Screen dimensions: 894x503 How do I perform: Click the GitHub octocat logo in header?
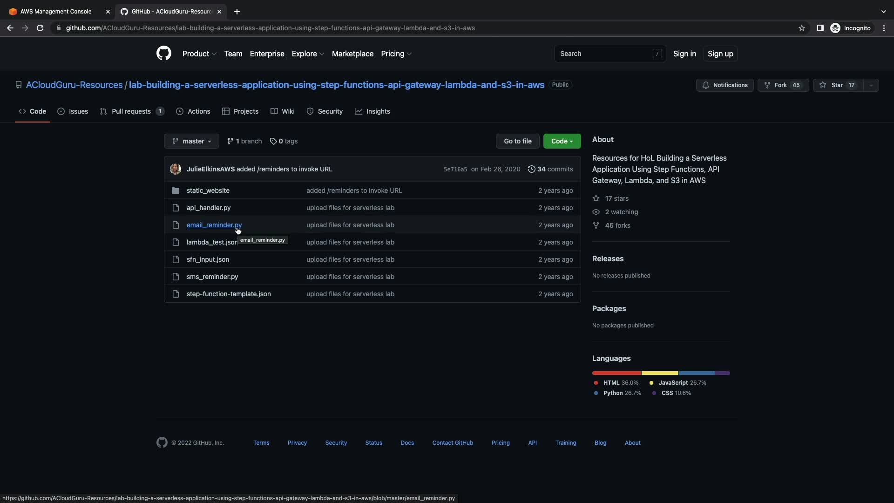[x=163, y=54]
